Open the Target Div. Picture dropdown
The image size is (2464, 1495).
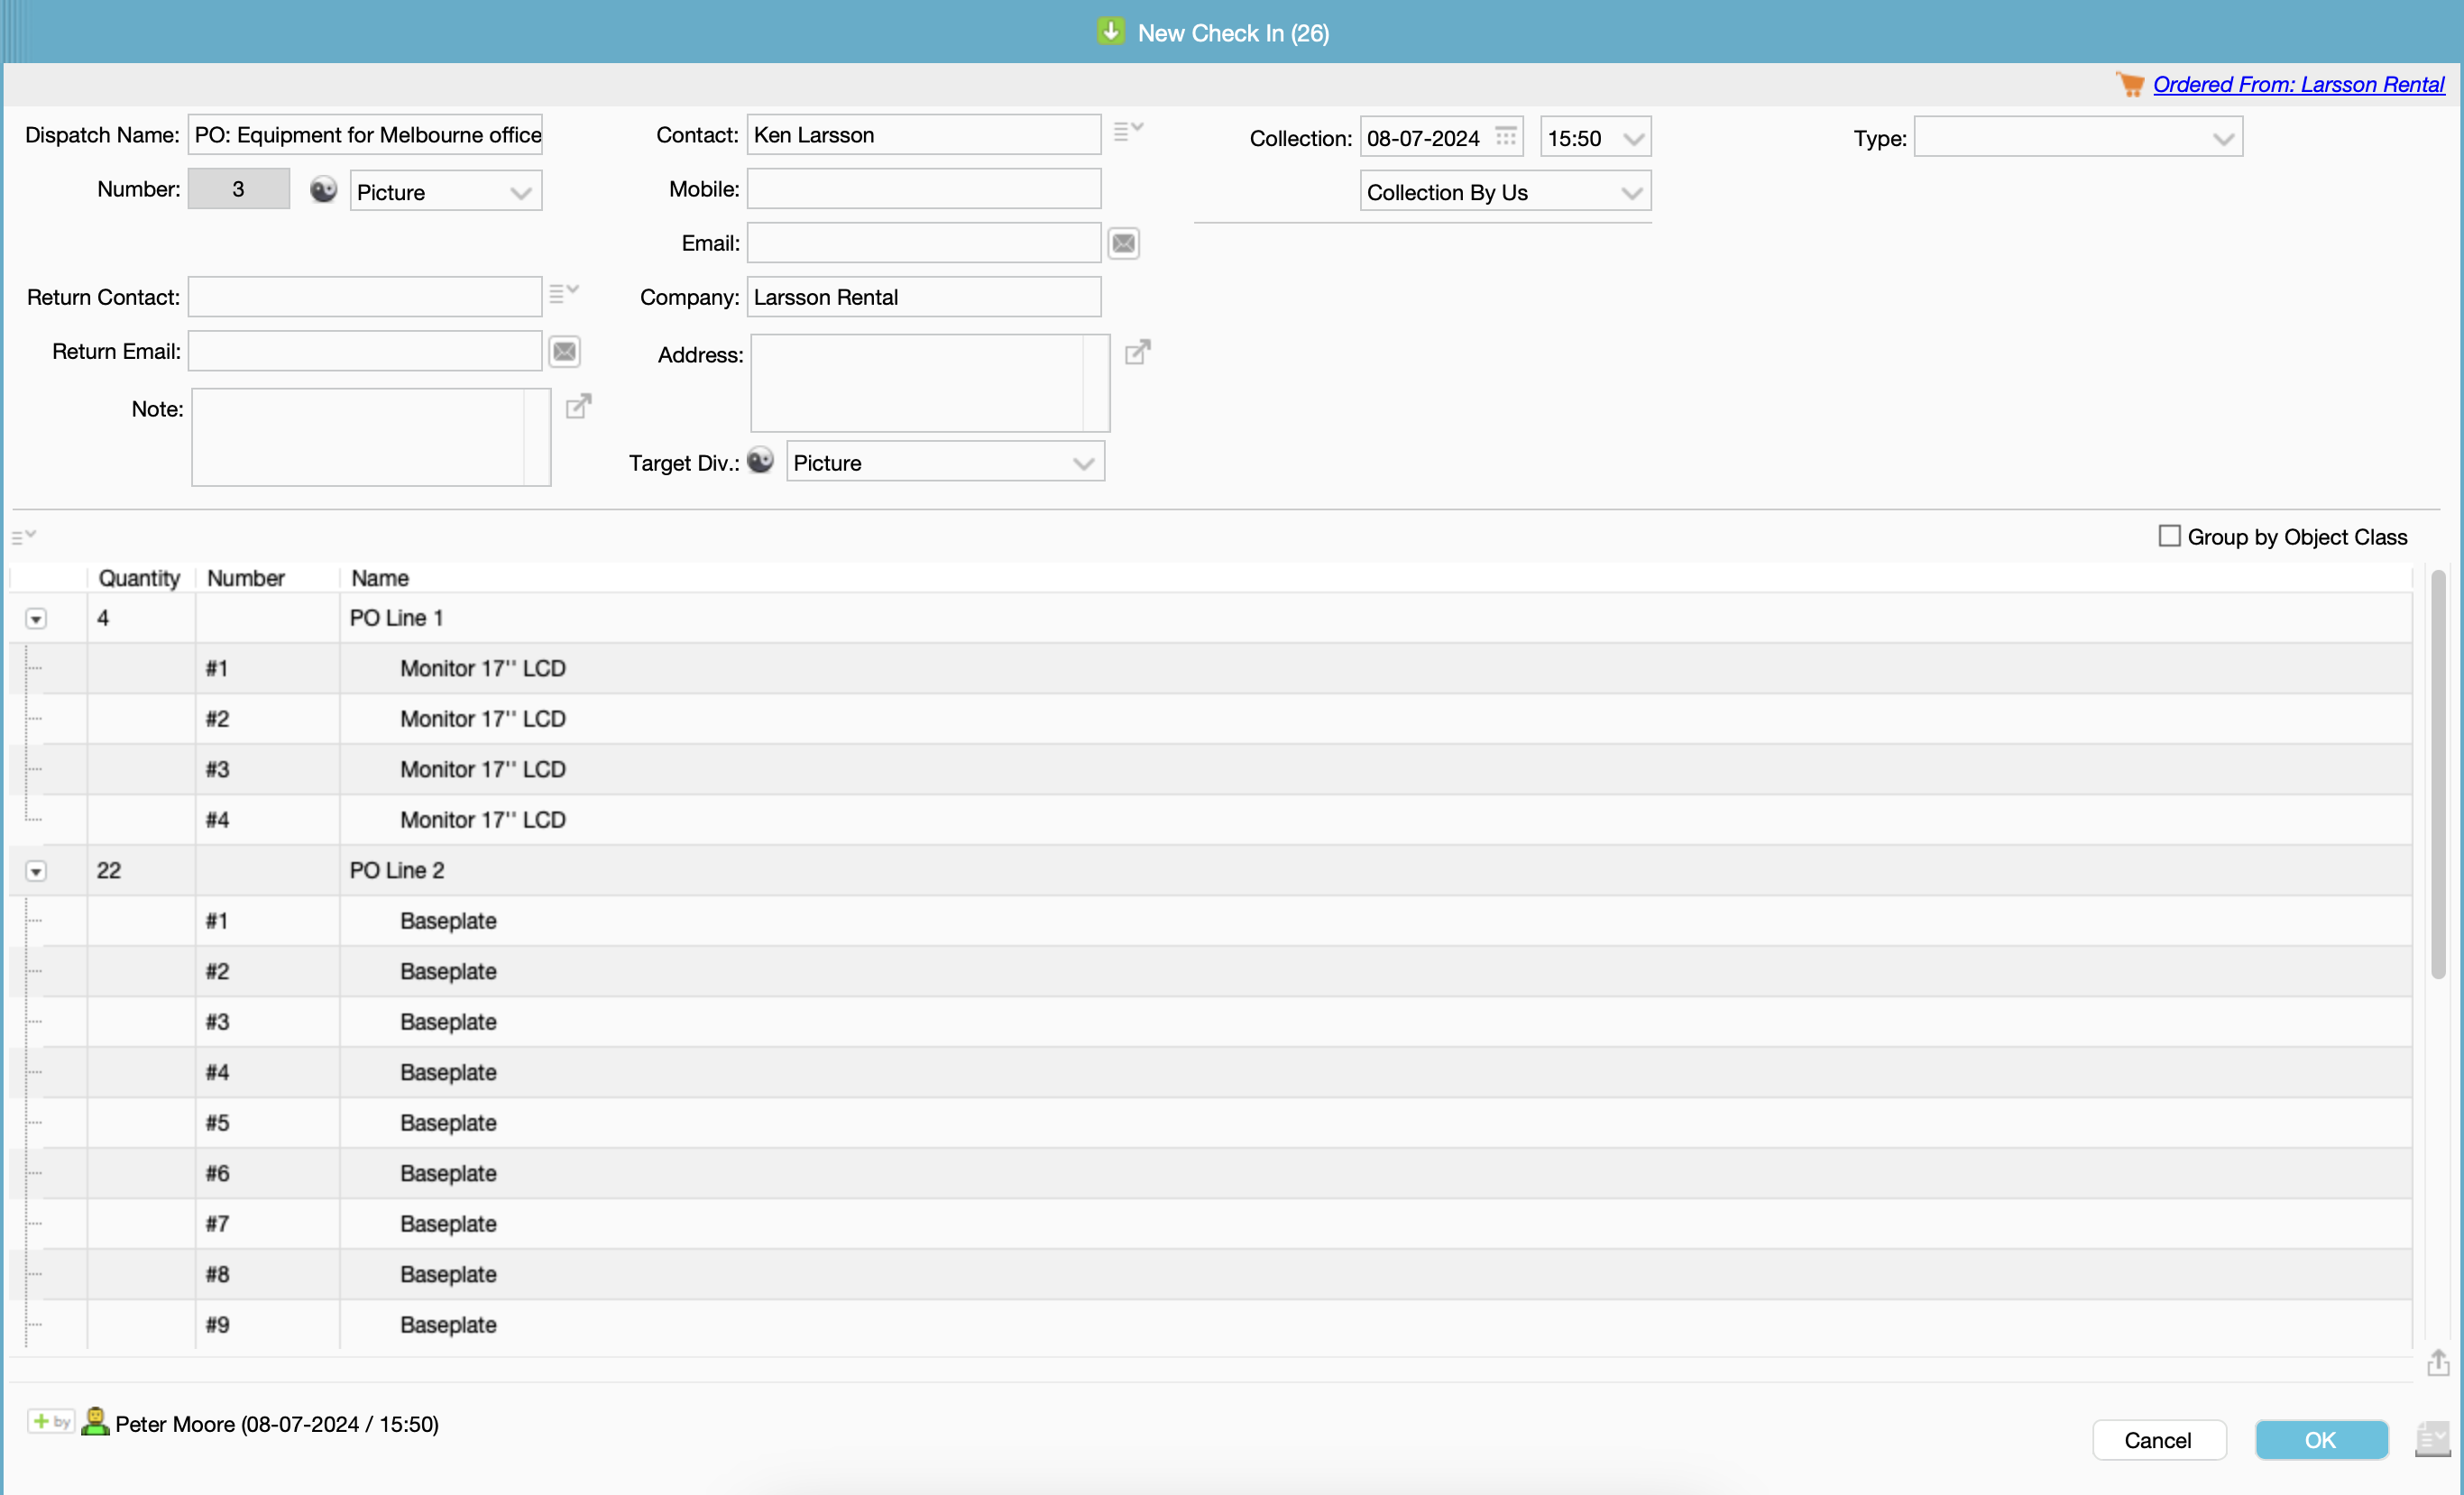[x=944, y=463]
